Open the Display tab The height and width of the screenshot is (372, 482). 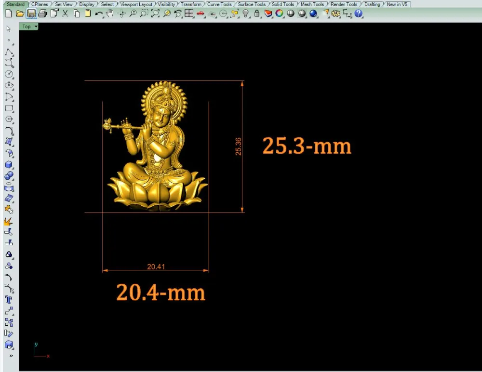(x=87, y=4)
